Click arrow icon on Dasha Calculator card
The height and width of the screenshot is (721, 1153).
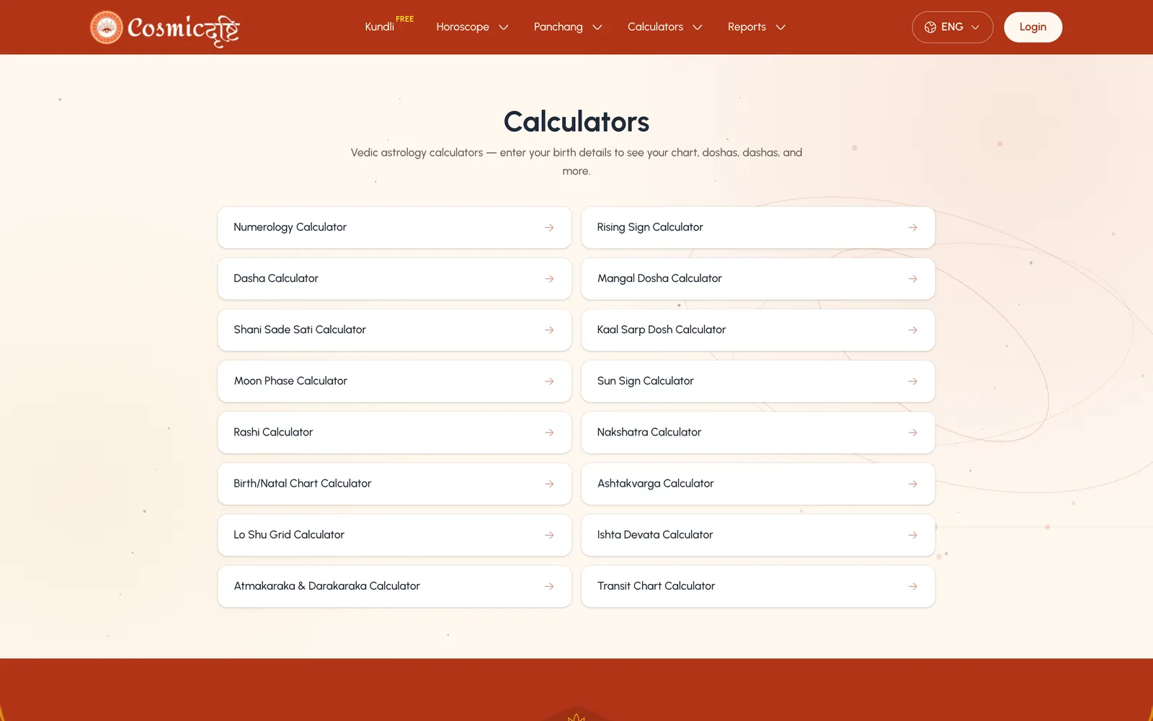(x=549, y=279)
